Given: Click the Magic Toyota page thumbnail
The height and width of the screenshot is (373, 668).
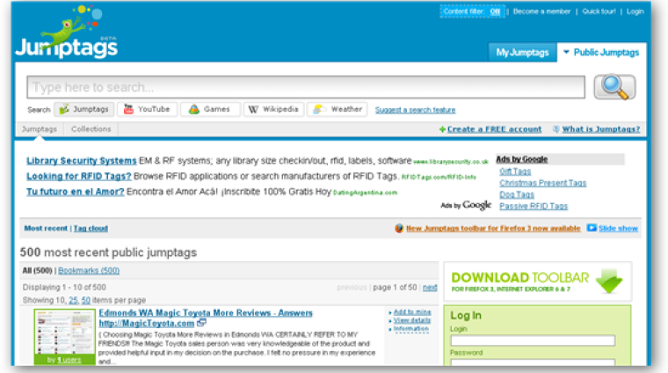Looking at the screenshot, I should pos(65,332).
